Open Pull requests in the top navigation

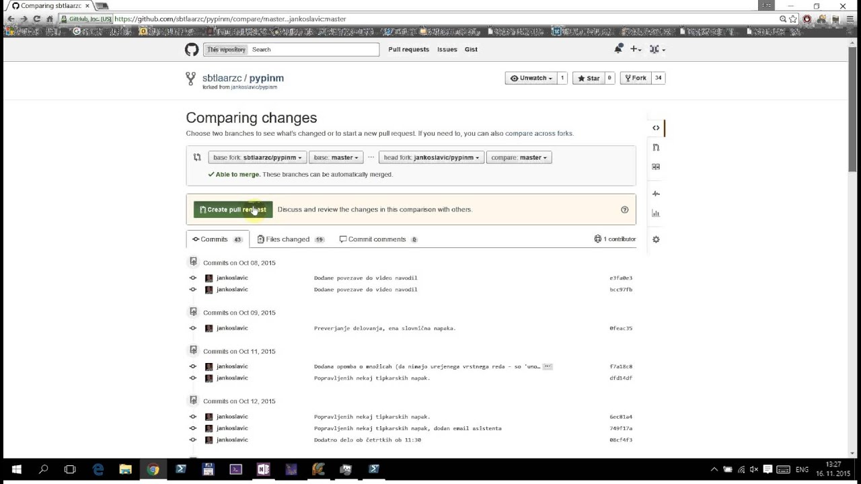[x=408, y=49]
